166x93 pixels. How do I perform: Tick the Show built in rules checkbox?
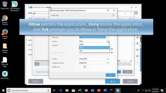pyautogui.click(x=36, y=72)
